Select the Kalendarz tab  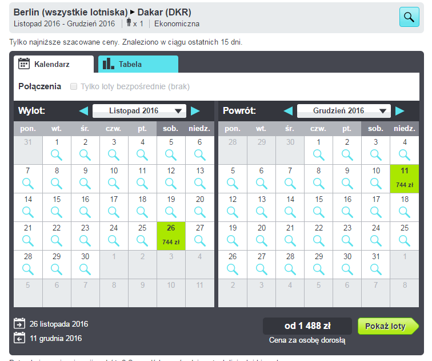click(54, 64)
